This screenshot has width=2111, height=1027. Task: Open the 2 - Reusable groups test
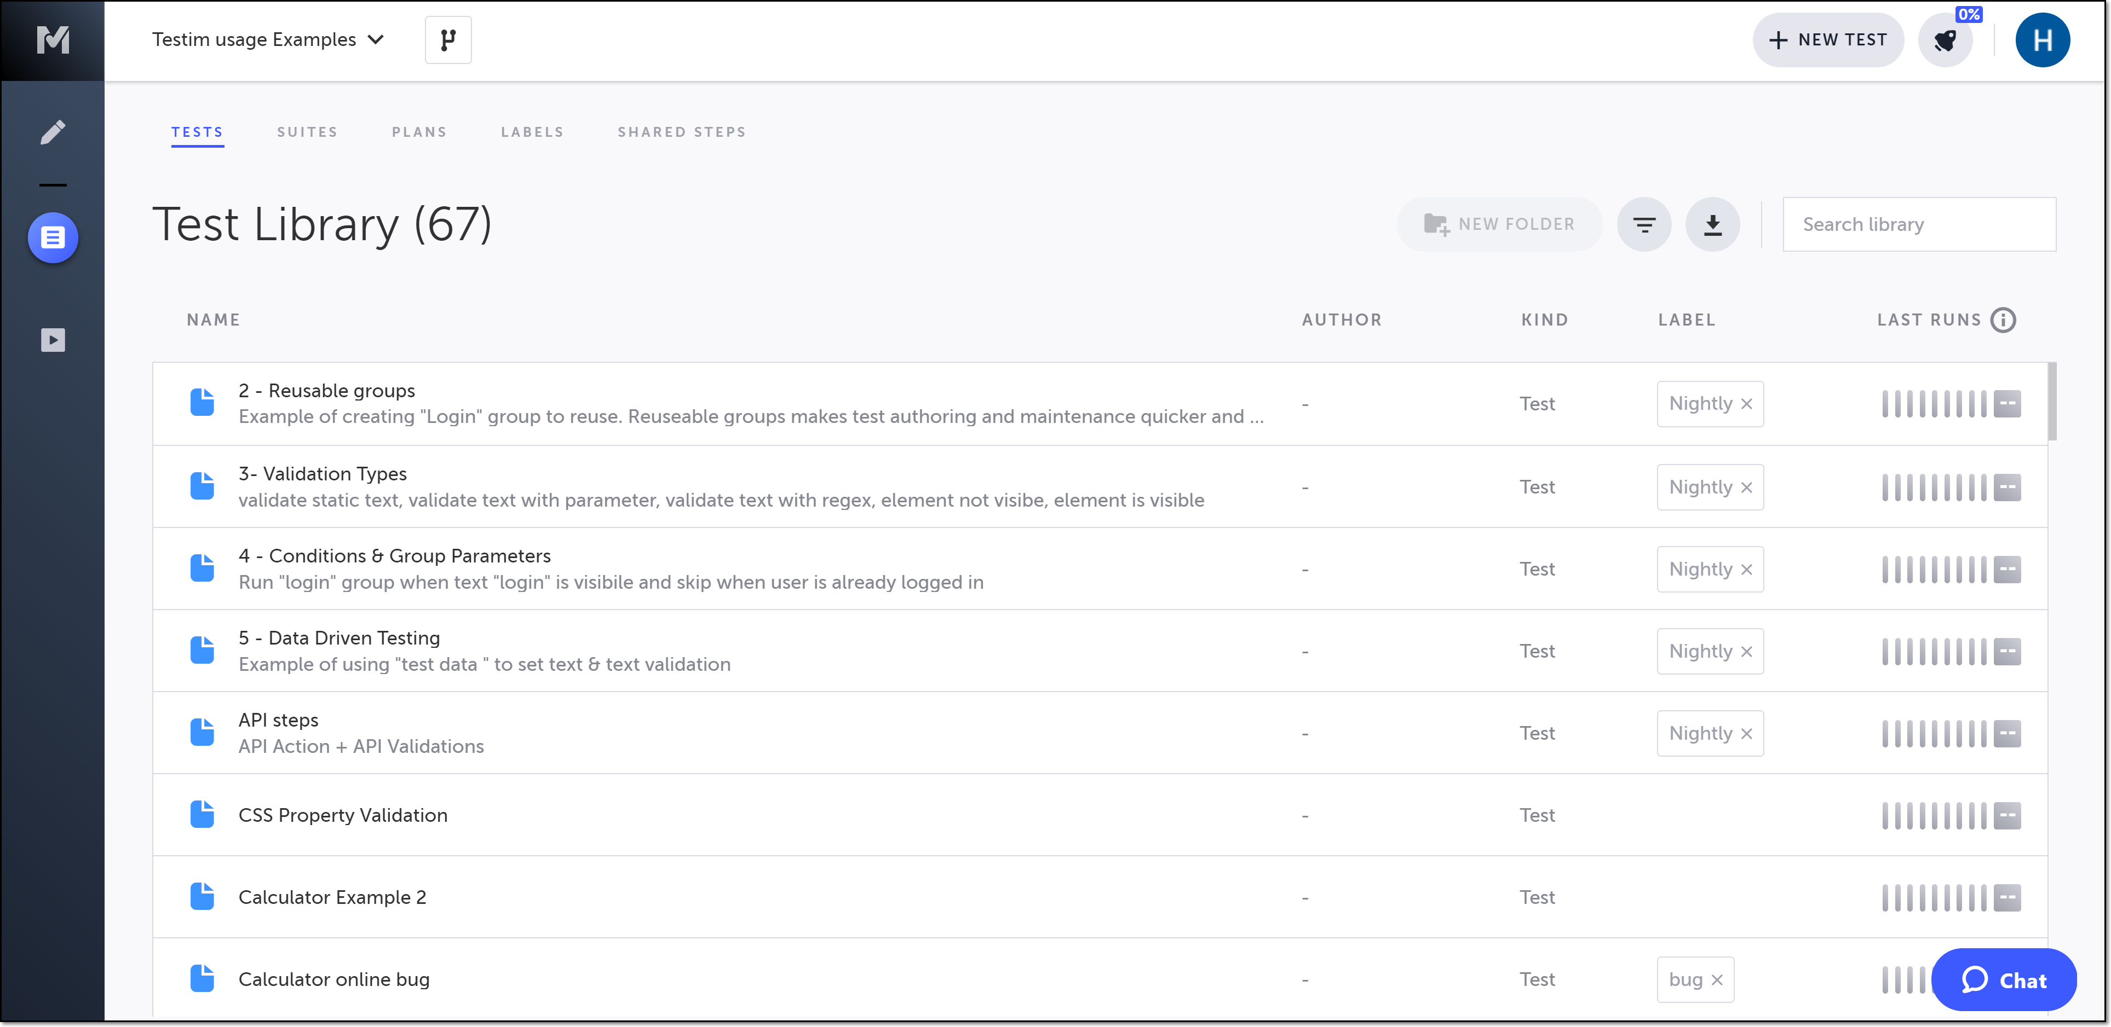pos(327,391)
